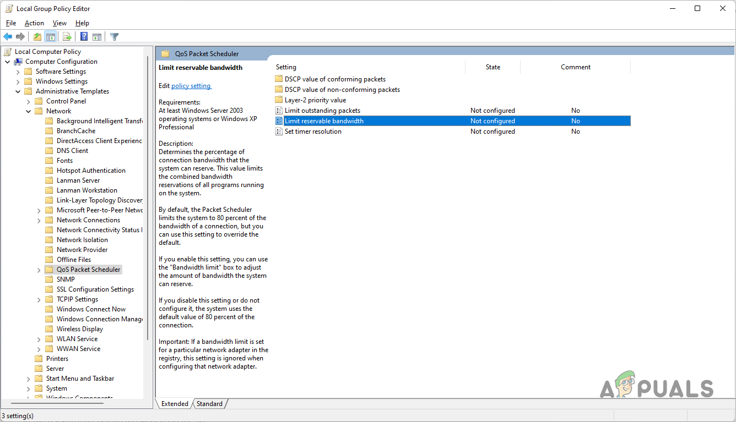The image size is (736, 422).
Task: Select the Limit outstanding packets setting name
Action: pyautogui.click(x=322, y=111)
